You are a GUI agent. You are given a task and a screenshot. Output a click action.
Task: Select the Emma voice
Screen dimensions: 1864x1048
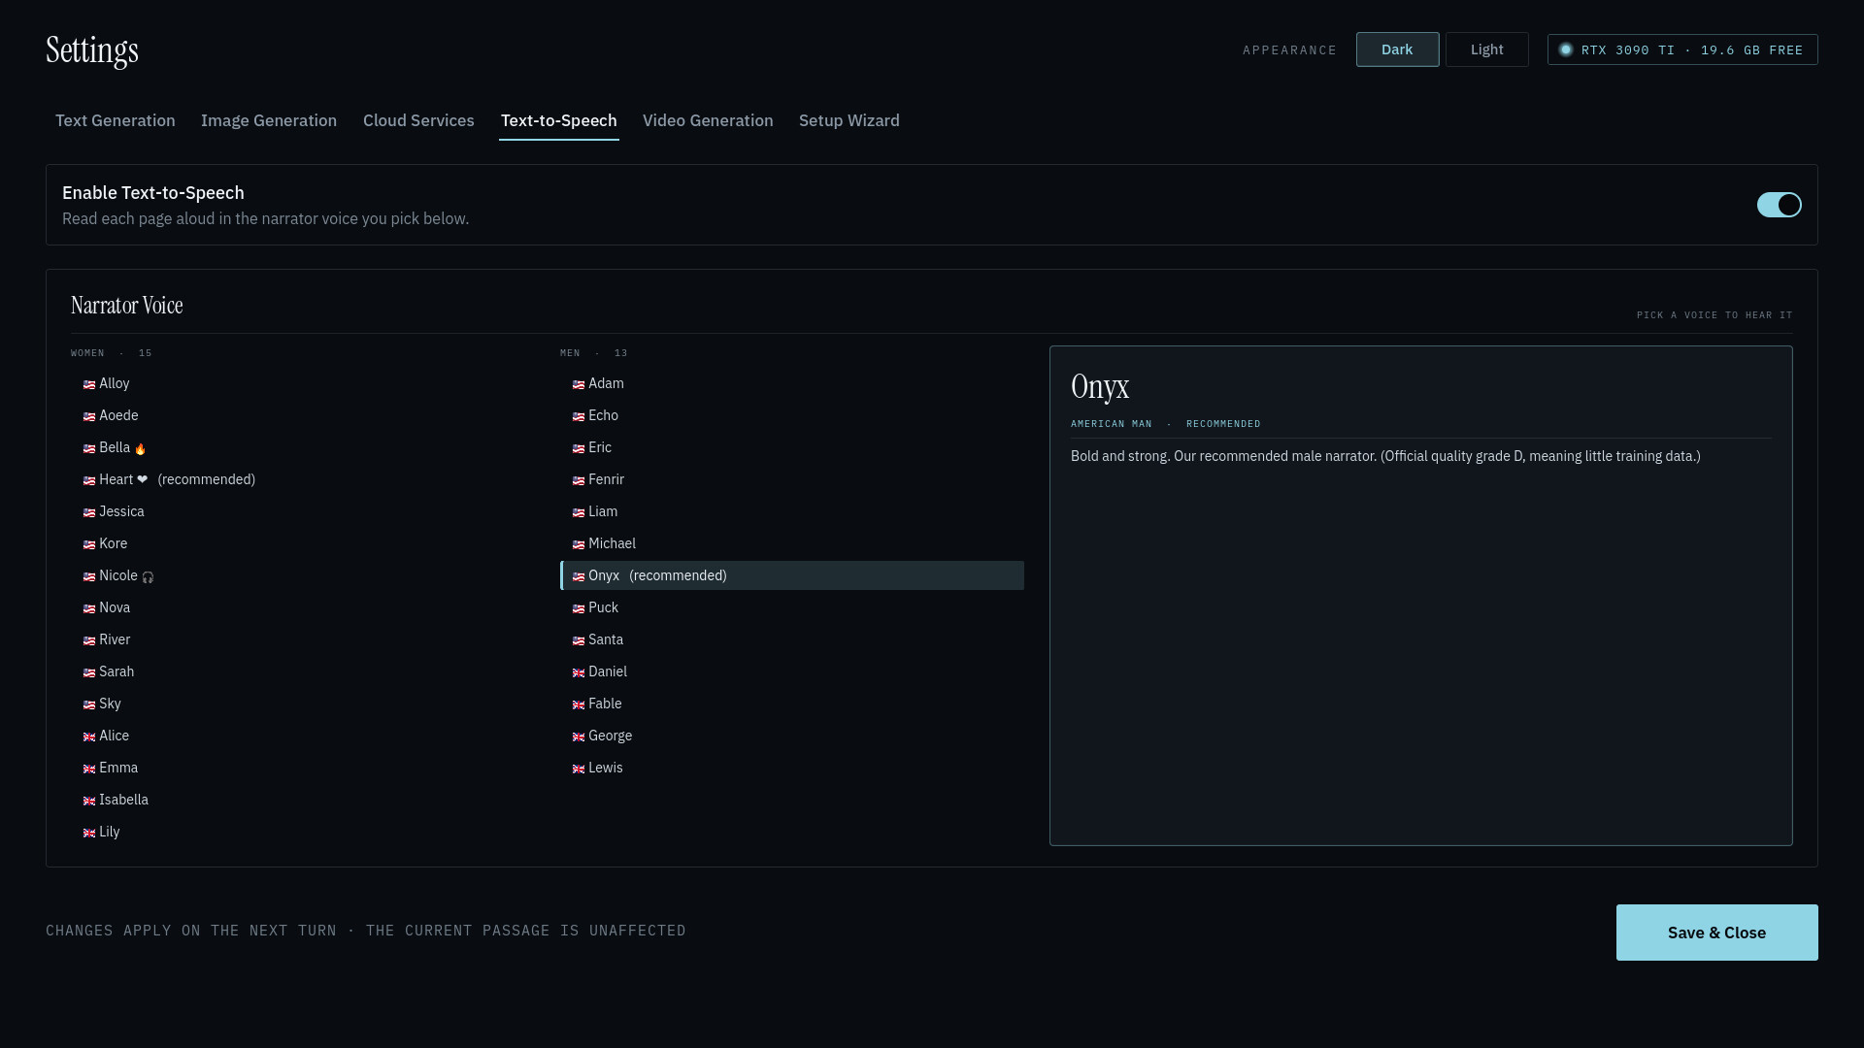point(303,768)
